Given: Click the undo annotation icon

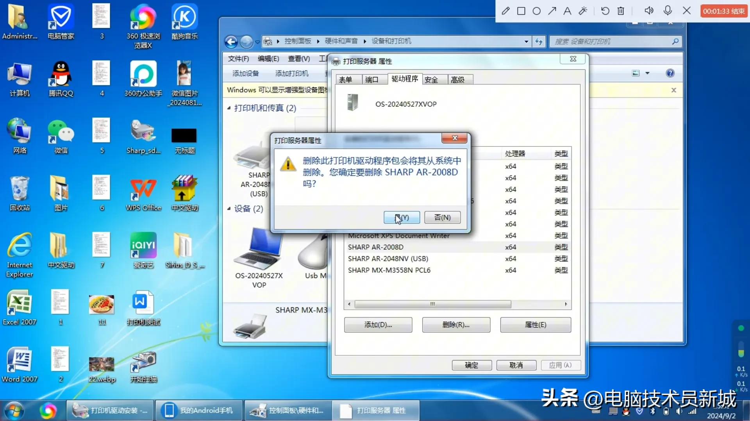Looking at the screenshot, I should (605, 11).
